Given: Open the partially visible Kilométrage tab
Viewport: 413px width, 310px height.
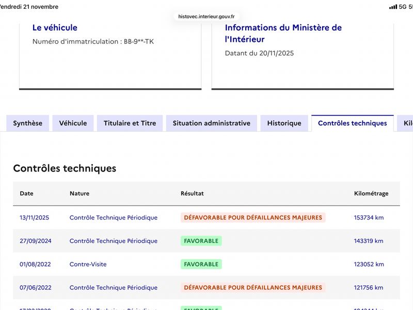Looking at the screenshot, I should [x=407, y=123].
